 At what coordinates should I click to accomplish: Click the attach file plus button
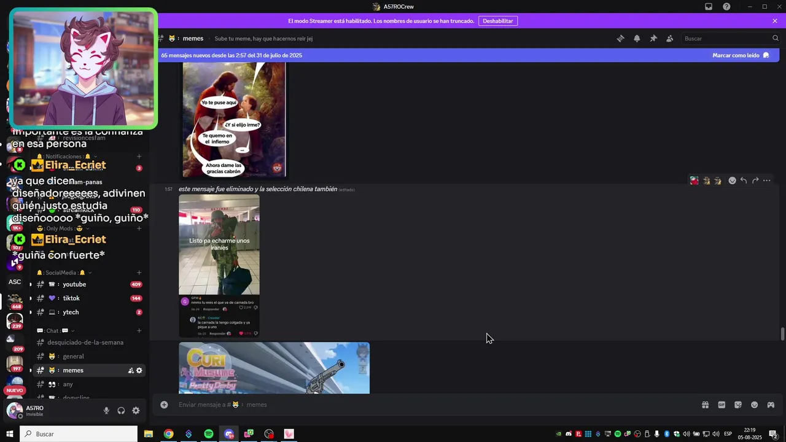click(x=164, y=405)
